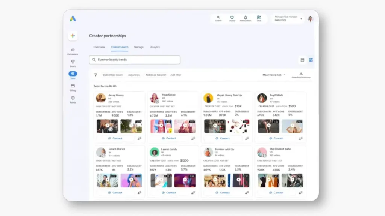
Task: Add Lauren Lately to list icon
Action: click(x=193, y=193)
